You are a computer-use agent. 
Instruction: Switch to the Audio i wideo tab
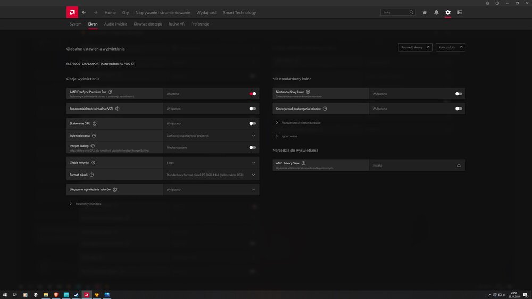(115, 24)
